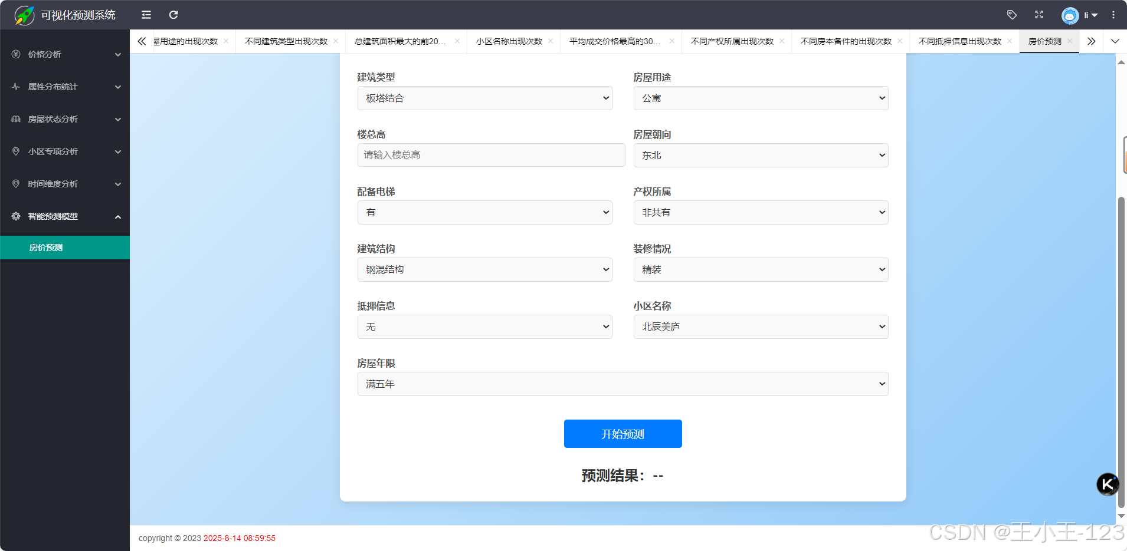Open the 智能预测模型 gear icon
This screenshot has width=1127, height=551.
click(x=15, y=216)
